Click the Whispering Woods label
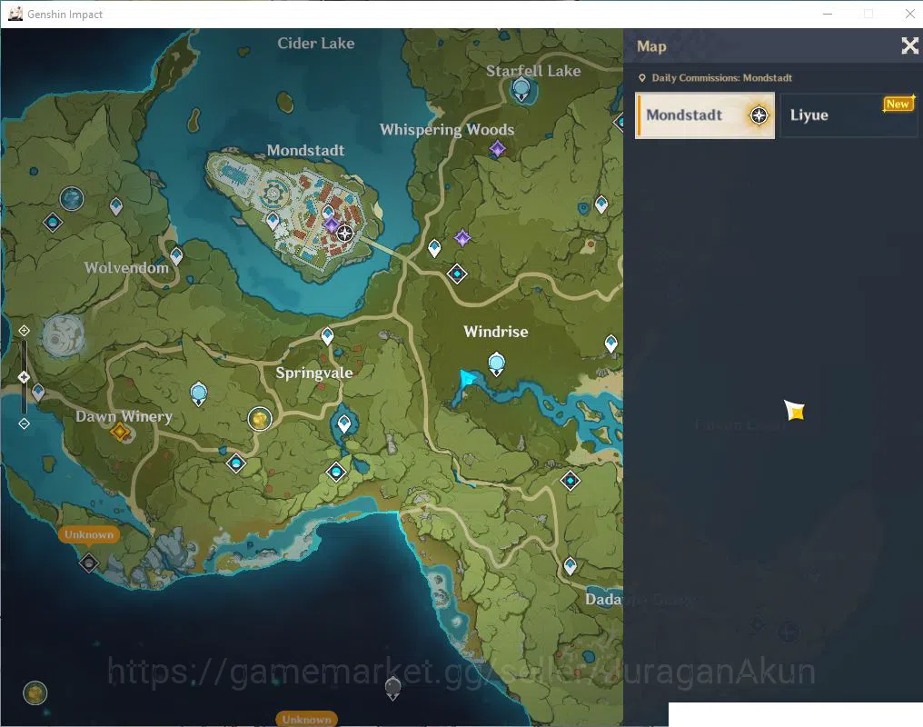The height and width of the screenshot is (727, 923). [447, 130]
